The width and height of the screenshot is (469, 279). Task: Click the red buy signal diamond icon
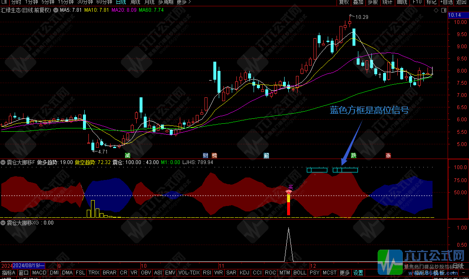[x=288, y=192]
